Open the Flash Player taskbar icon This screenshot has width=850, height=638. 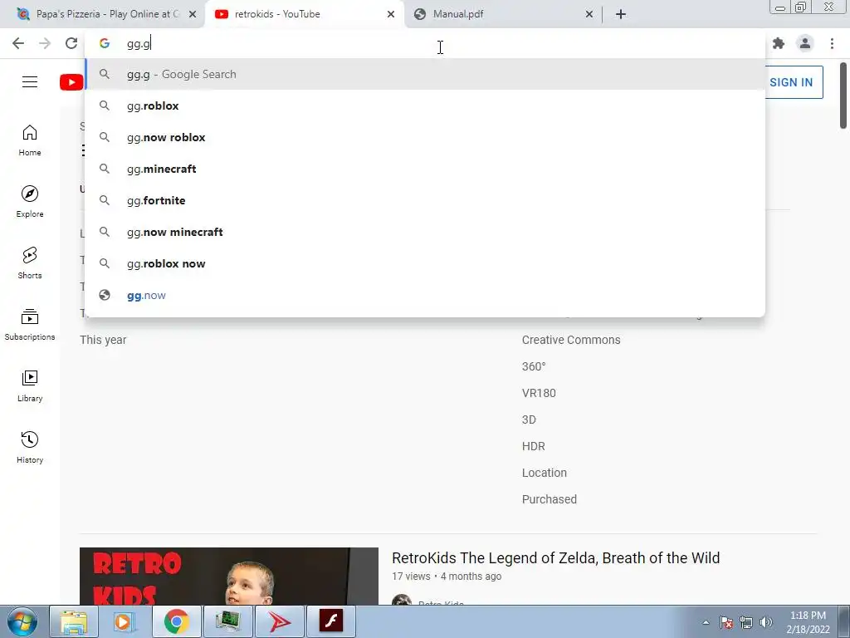(x=331, y=621)
